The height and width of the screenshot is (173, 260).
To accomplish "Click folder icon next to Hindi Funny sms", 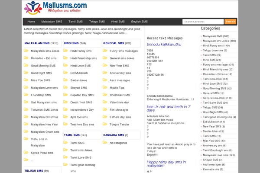I will point(65,51).
